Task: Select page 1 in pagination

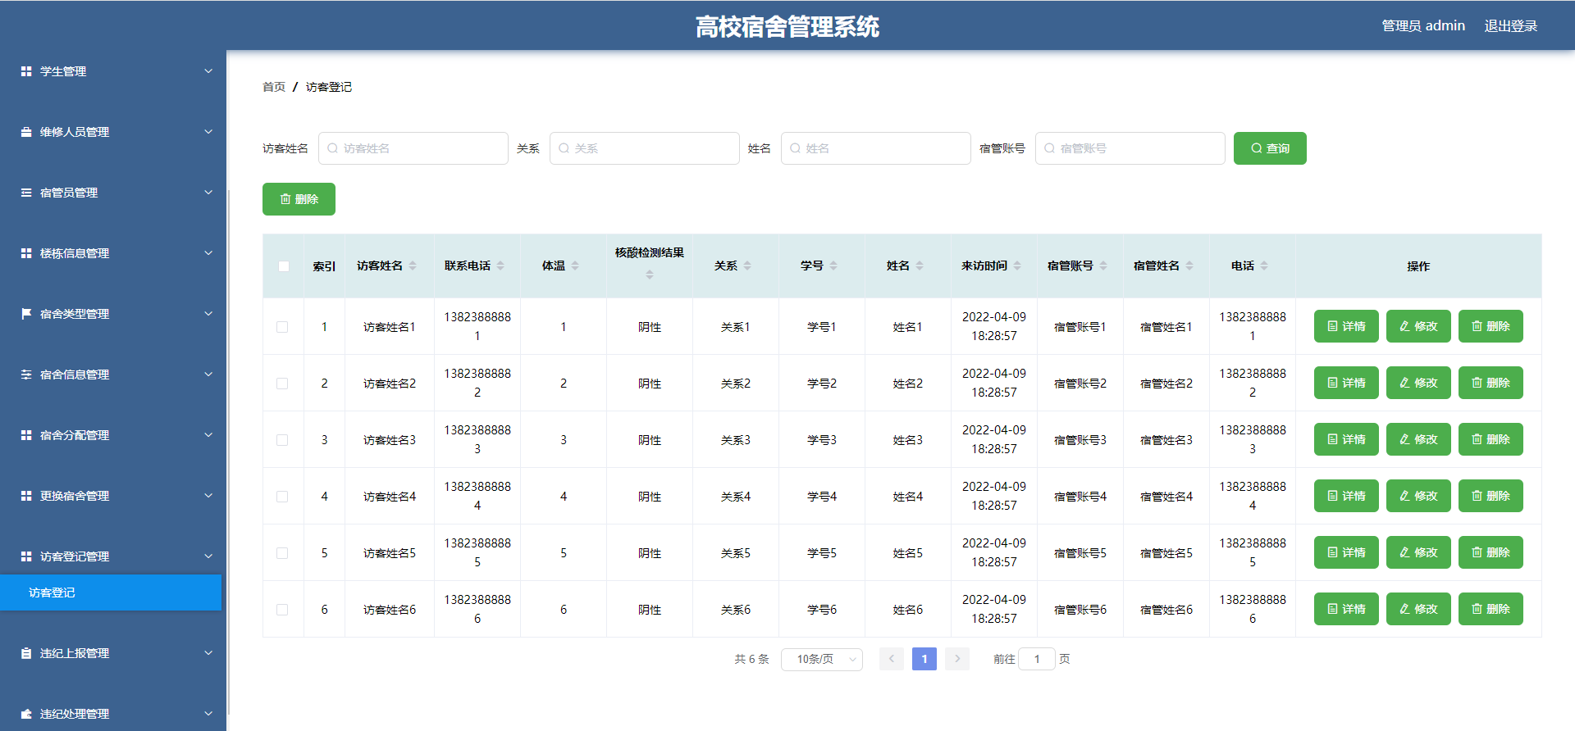Action: point(924,659)
